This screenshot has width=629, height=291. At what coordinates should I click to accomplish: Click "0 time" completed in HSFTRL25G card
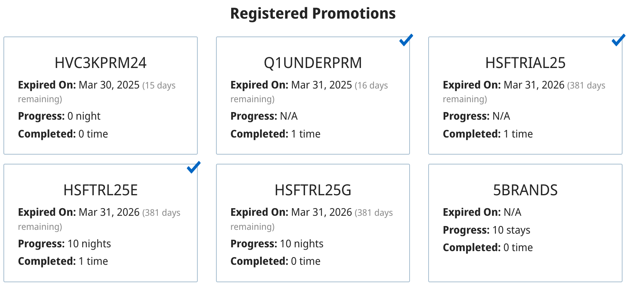click(305, 261)
